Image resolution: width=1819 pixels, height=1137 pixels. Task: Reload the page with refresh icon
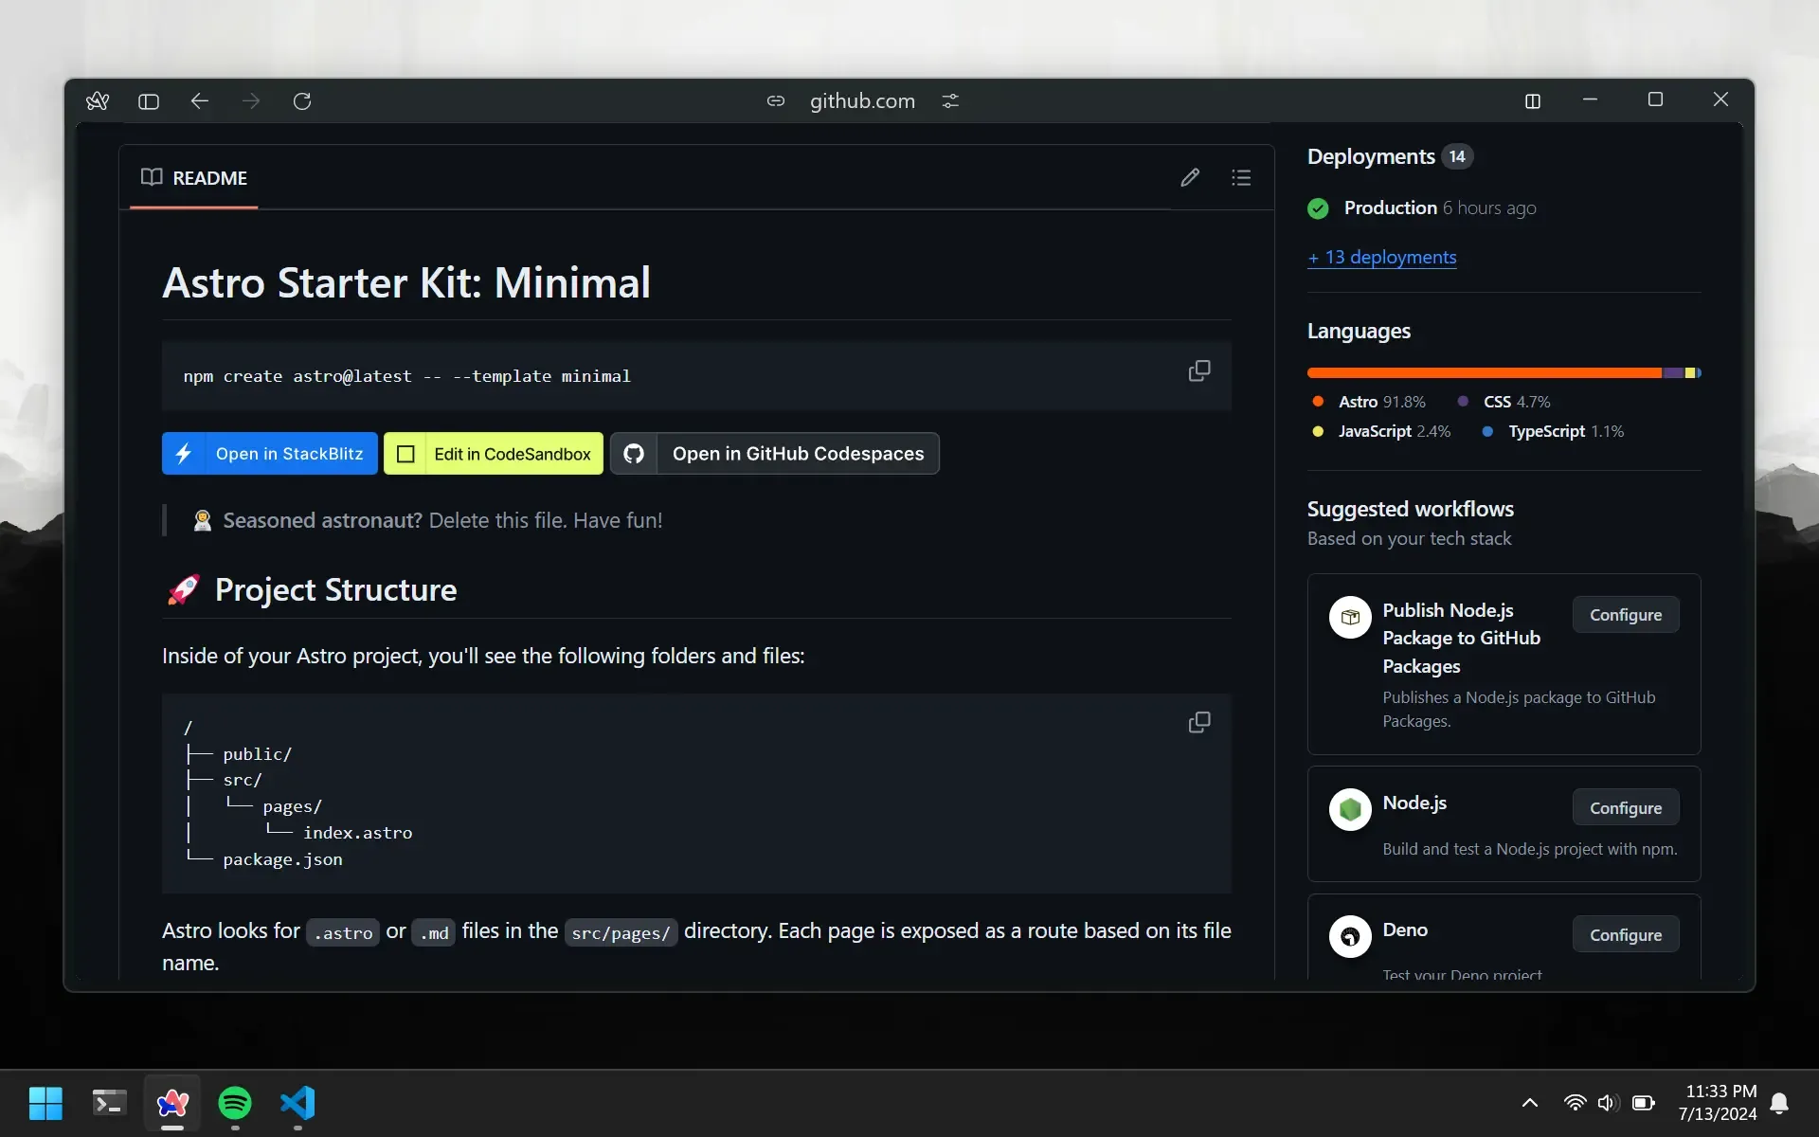click(x=302, y=100)
